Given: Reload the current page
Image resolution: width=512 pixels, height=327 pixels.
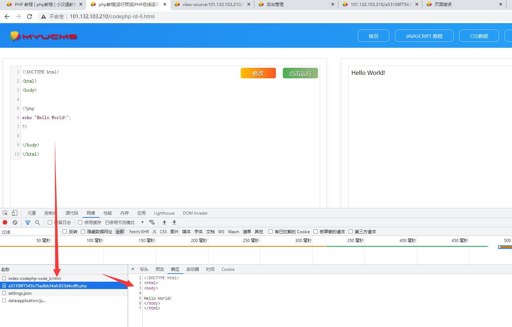Looking at the screenshot, I should tap(30, 17).
